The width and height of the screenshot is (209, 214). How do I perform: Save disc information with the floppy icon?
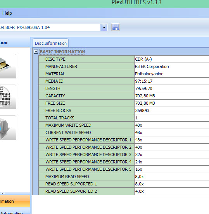[116, 27]
